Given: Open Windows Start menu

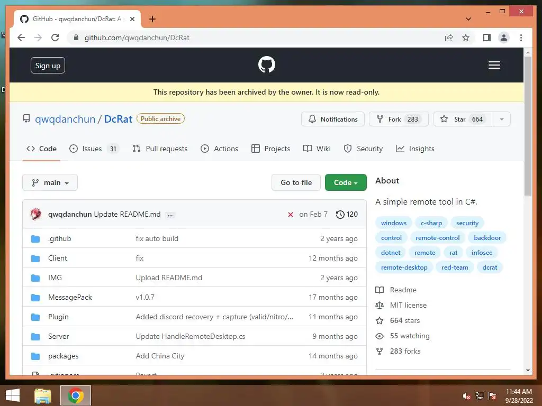Looking at the screenshot, I should coord(13,395).
